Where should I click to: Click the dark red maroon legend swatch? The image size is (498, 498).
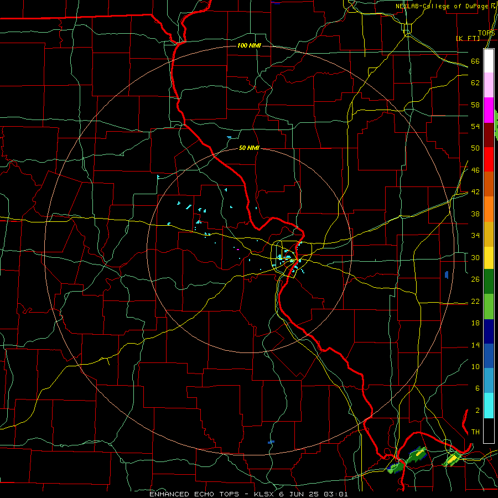point(489,134)
